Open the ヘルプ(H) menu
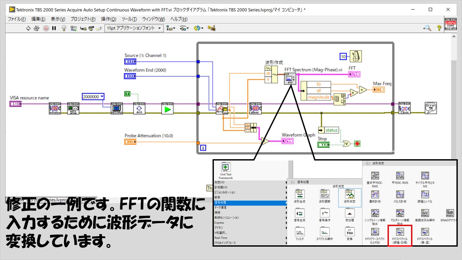Viewport: 462px width, 260px height. point(179,19)
